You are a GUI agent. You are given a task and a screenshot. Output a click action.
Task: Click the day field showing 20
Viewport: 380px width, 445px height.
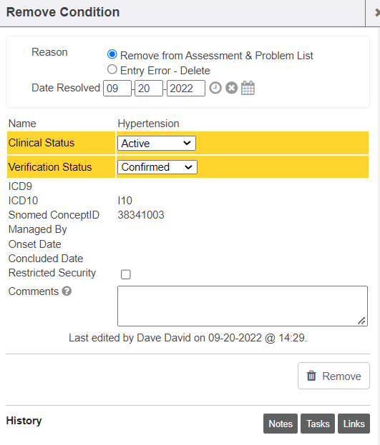tap(149, 89)
